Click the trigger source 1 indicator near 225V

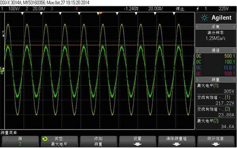click(206, 9)
